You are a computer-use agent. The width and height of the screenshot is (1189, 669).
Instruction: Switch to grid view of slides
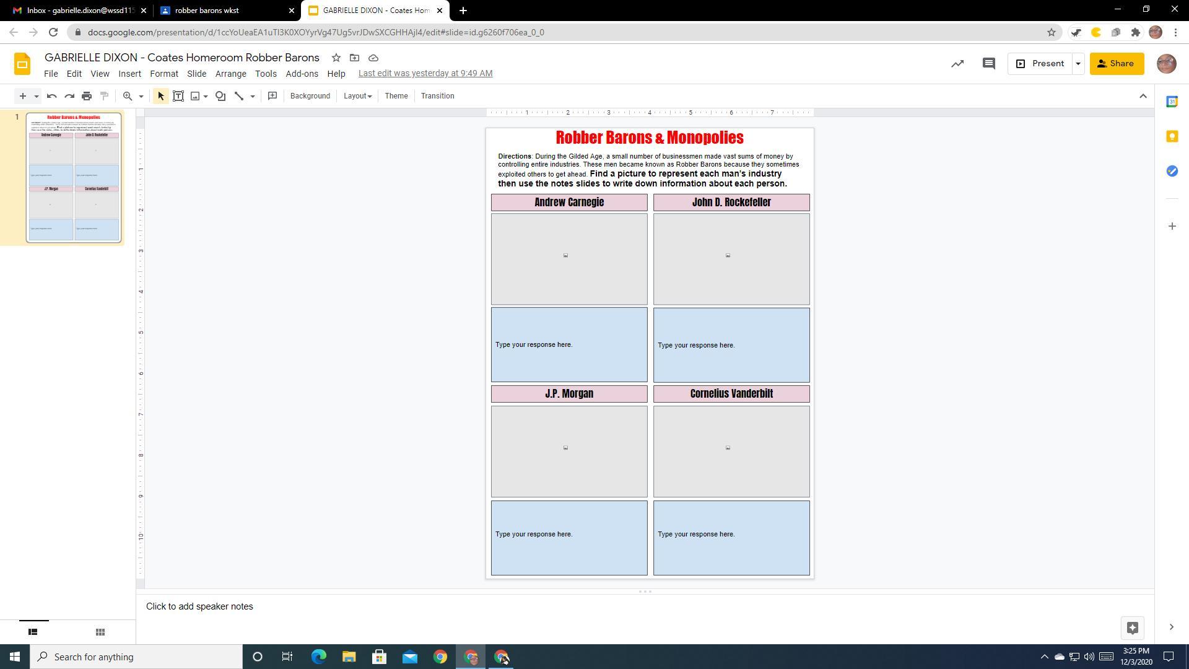pos(100,632)
